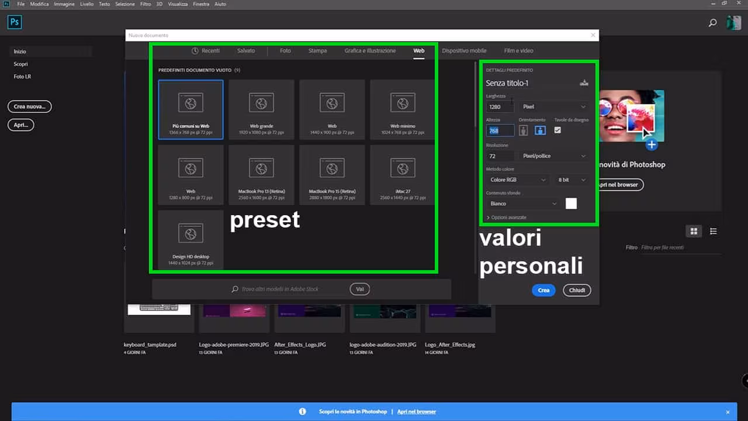Open the Finestra menu

coord(201,4)
